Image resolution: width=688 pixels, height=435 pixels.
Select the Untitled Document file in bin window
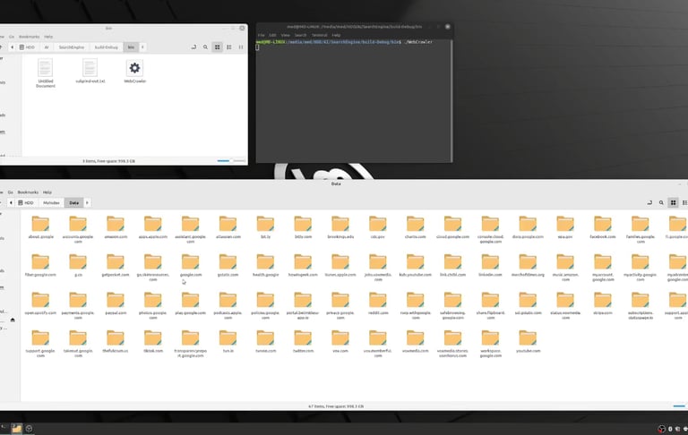point(45,73)
